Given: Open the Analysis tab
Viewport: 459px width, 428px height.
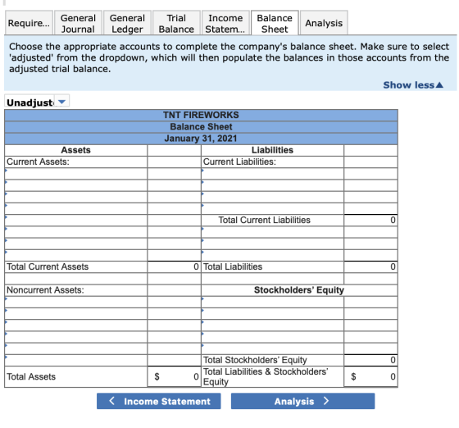Looking at the screenshot, I should (x=324, y=23).
